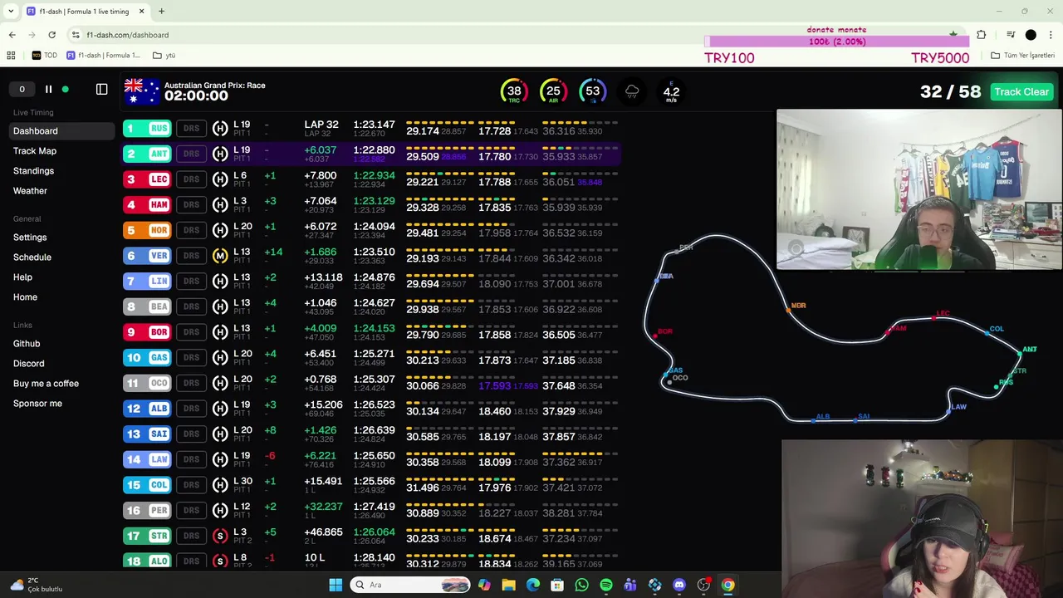This screenshot has height=598, width=1063.
Task: Click the rain cloud weather icon
Action: (x=632, y=91)
